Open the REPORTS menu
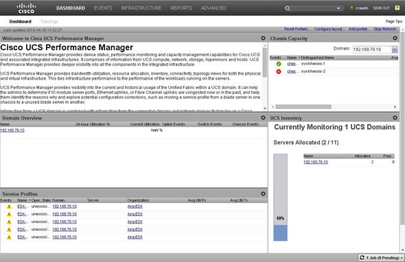 [x=181, y=8]
